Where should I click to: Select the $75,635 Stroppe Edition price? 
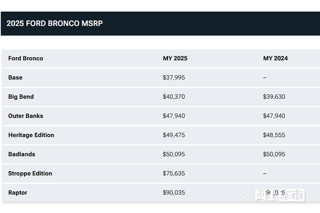174,174
